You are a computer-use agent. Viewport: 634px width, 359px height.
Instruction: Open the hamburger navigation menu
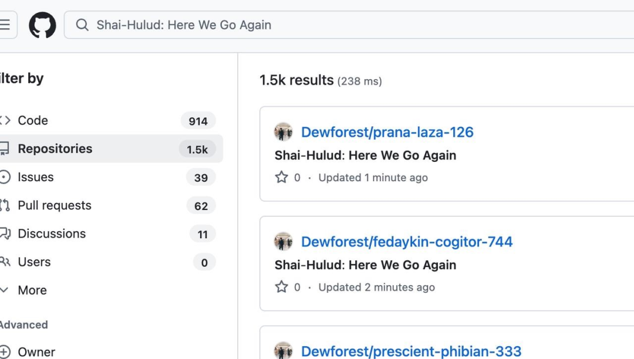click(x=6, y=25)
